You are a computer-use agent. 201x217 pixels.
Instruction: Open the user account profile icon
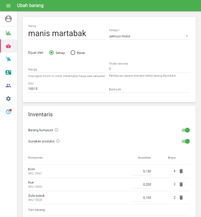(9, 19)
